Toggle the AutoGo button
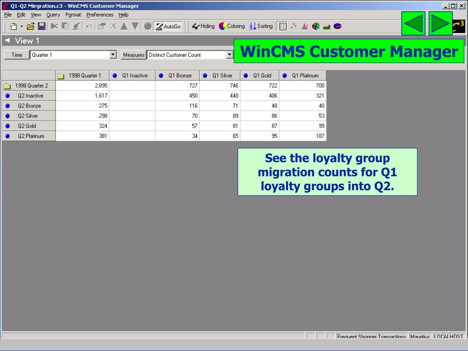 point(168,26)
